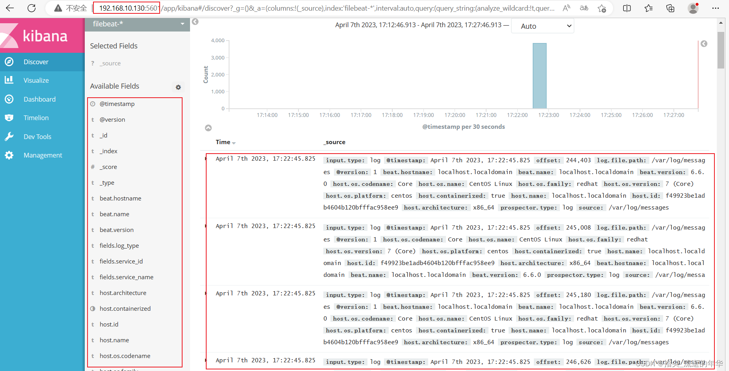Toggle the split screen icon
The image size is (729, 371).
point(627,8)
